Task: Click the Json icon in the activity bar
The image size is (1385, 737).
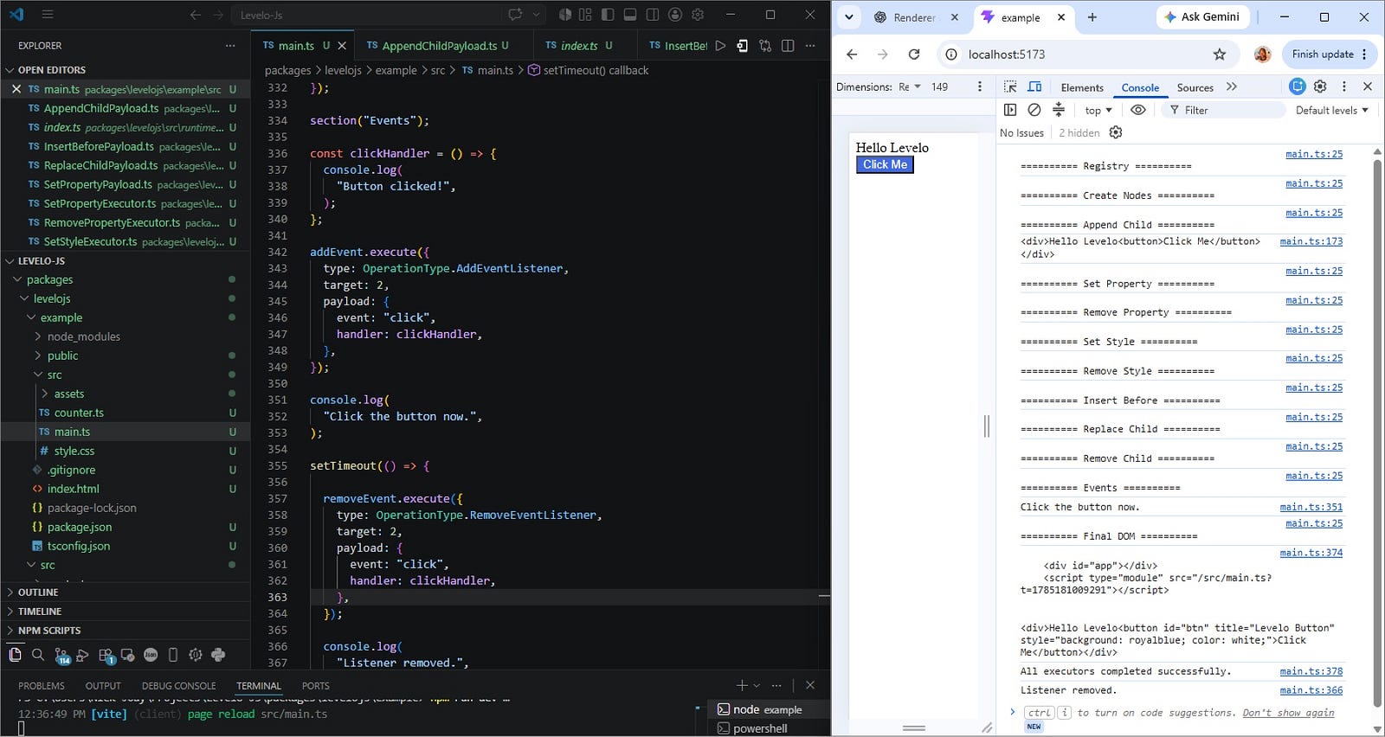Action: click(151, 655)
